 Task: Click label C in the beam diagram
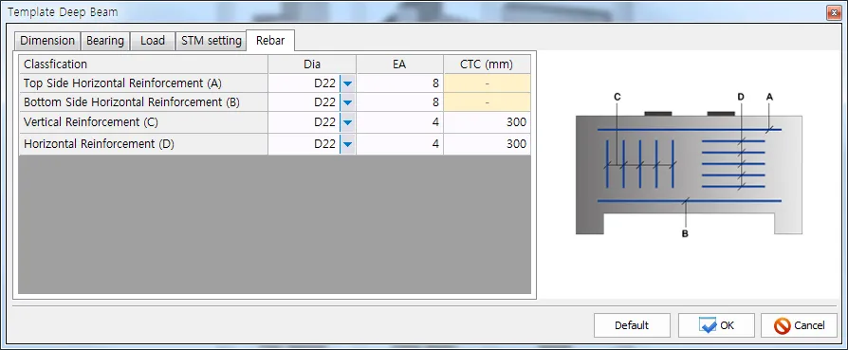618,97
